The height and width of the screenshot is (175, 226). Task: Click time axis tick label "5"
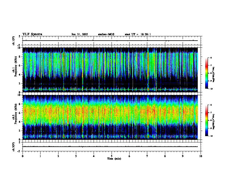(x=112, y=156)
